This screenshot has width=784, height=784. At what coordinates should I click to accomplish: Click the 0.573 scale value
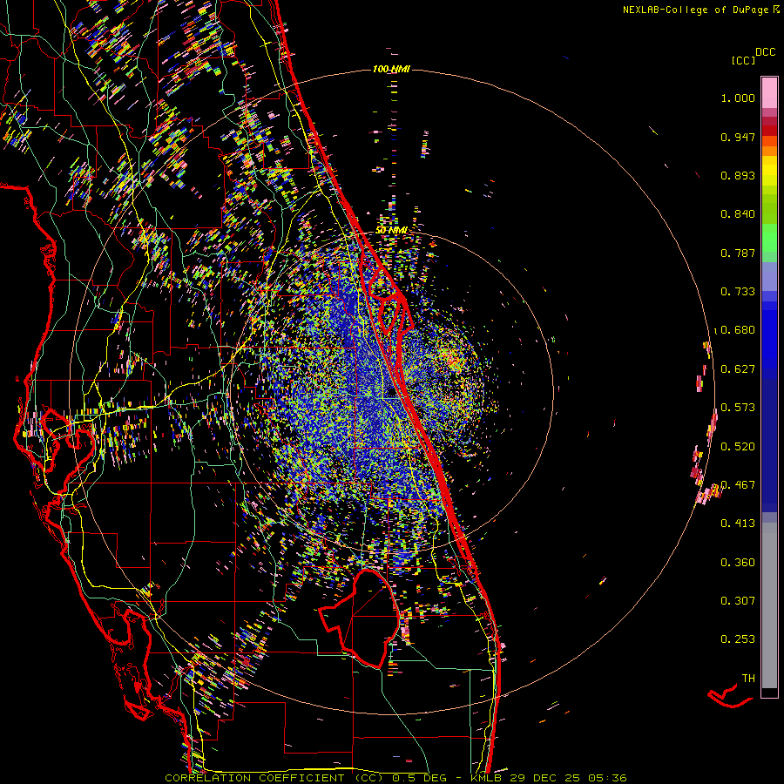pos(738,408)
